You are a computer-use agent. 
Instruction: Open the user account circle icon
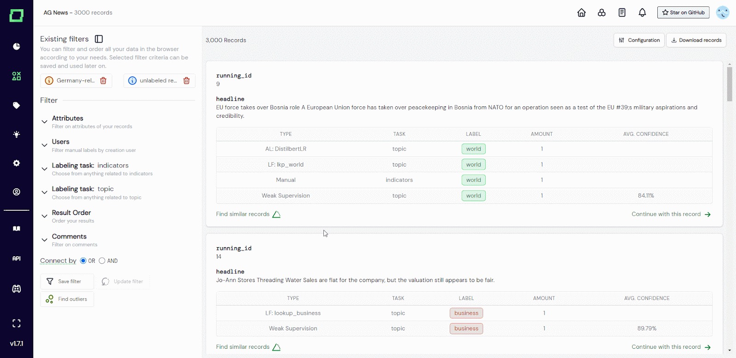tap(17, 192)
